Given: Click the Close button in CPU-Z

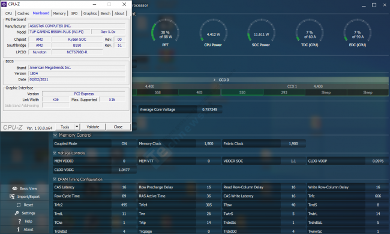Looking at the screenshot, I should coord(118,127).
